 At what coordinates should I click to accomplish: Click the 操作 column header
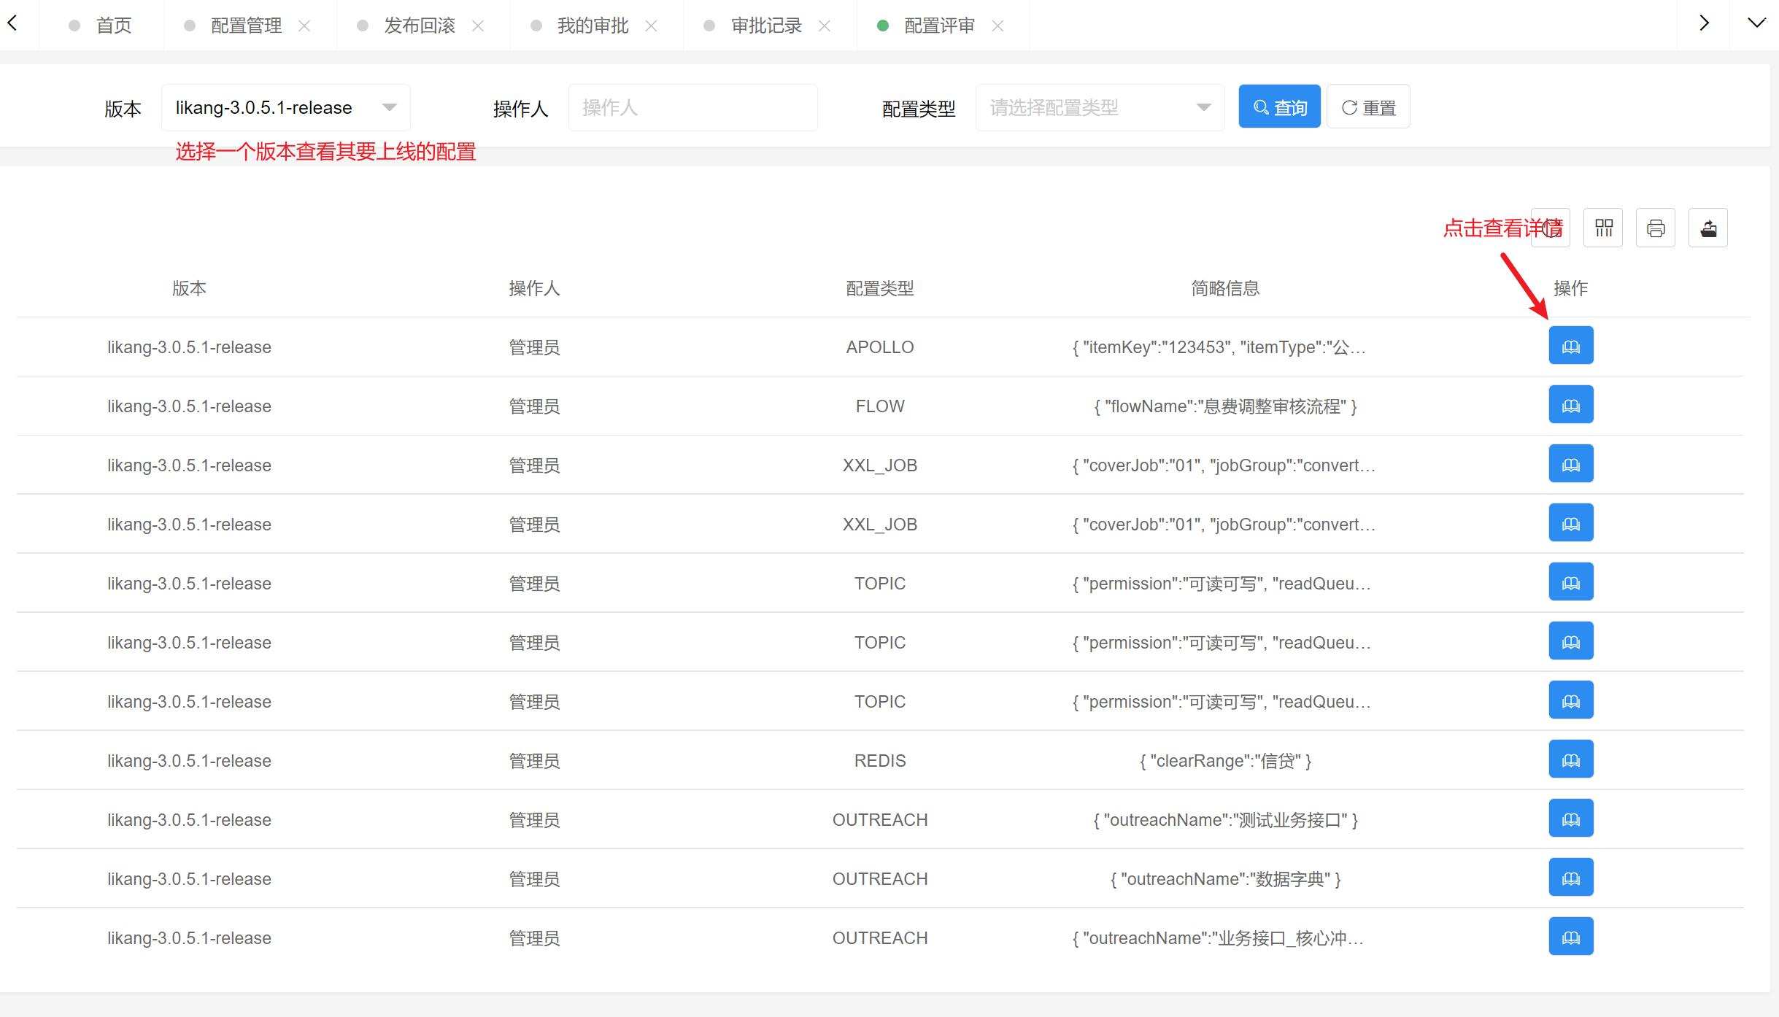point(1570,288)
